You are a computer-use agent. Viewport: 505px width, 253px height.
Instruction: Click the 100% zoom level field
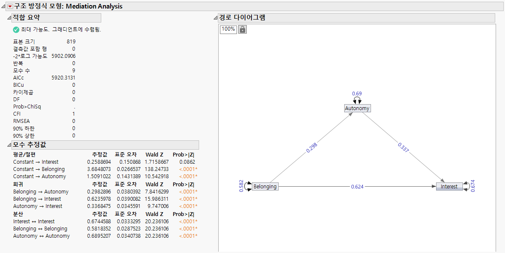[228, 29]
